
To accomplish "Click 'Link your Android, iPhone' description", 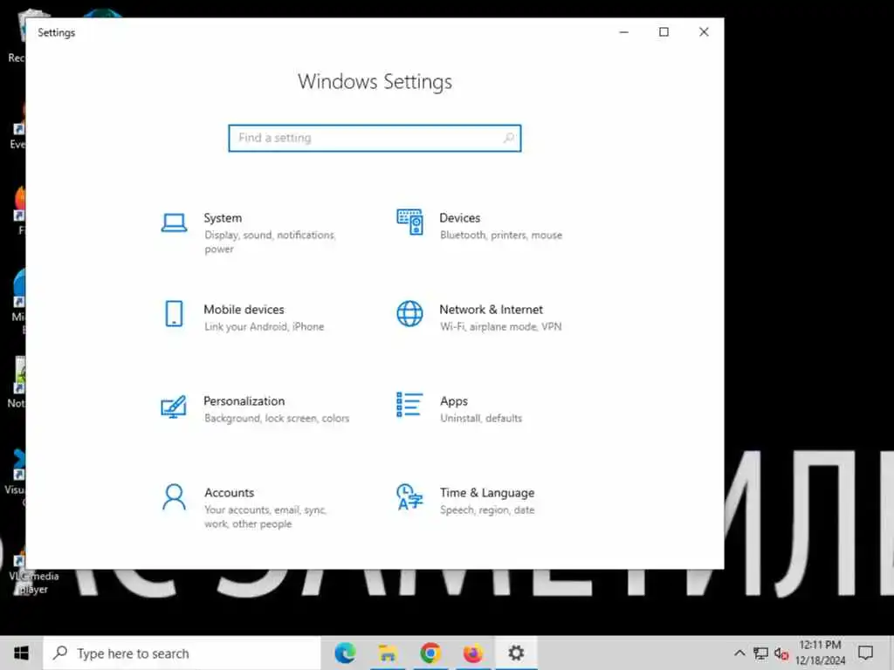I will pos(264,326).
